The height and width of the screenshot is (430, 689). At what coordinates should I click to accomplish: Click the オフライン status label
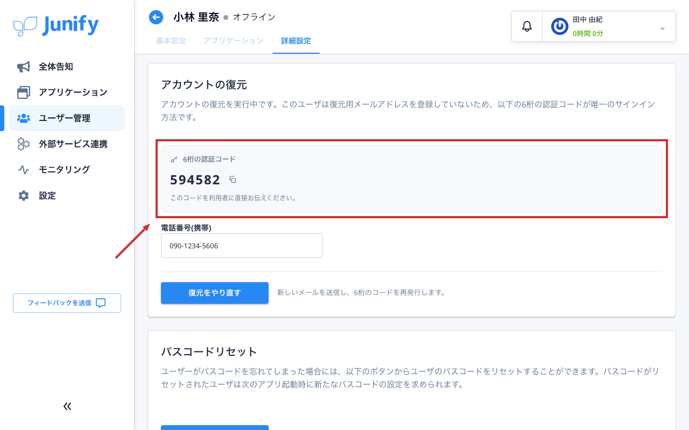pyautogui.click(x=254, y=17)
